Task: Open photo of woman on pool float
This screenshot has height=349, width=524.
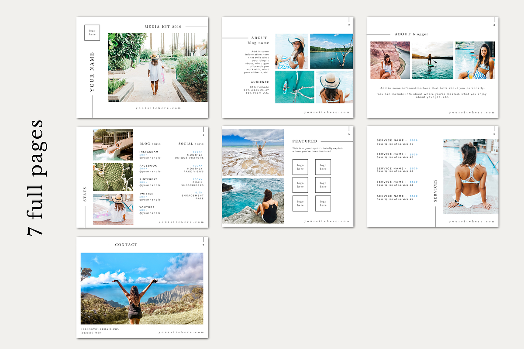Action: pos(113,209)
